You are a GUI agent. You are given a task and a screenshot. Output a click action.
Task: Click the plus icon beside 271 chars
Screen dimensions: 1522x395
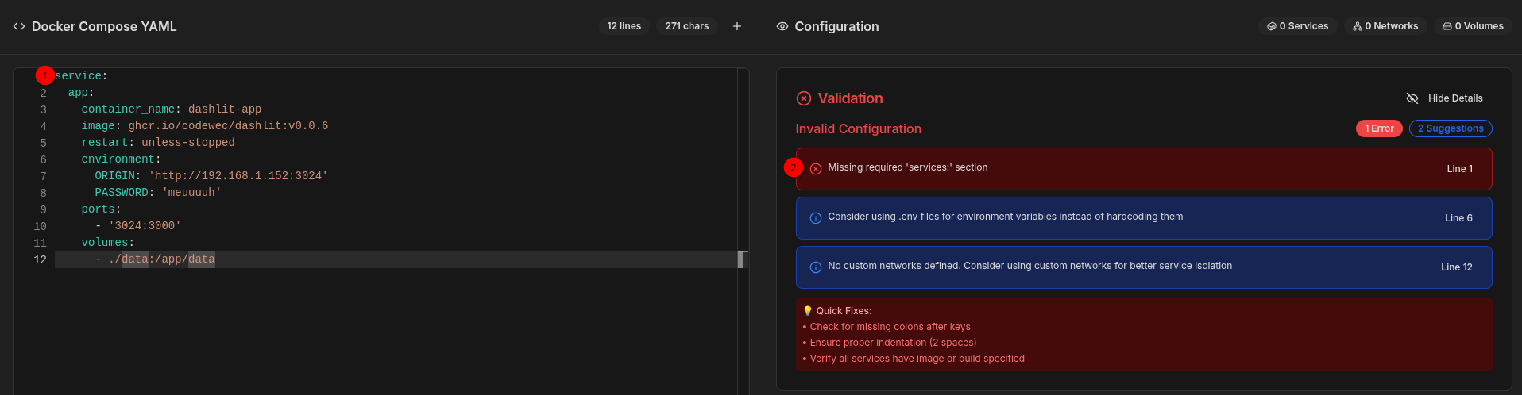click(x=737, y=26)
